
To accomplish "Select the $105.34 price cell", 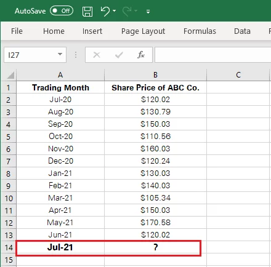I will 155,198.
